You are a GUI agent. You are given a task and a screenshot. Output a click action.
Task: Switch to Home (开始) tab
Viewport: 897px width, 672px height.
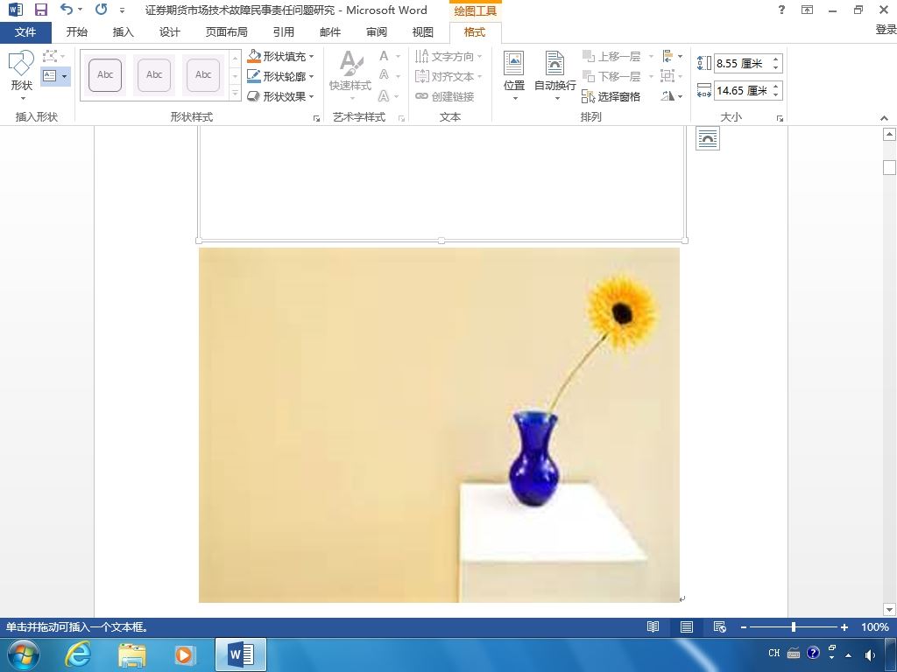click(x=77, y=32)
